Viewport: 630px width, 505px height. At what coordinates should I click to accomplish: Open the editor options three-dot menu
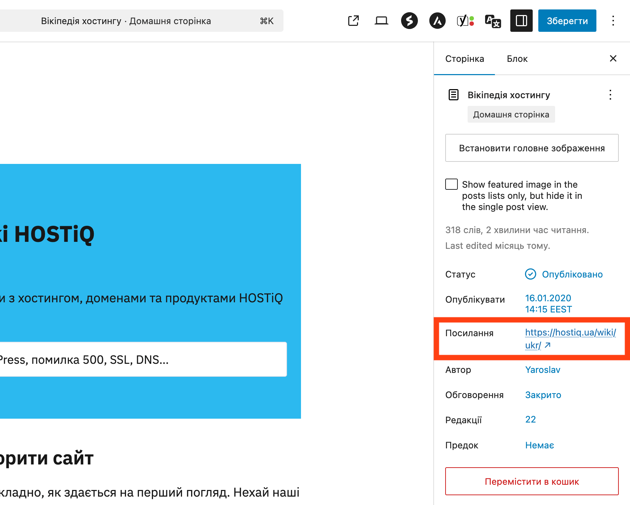[613, 21]
